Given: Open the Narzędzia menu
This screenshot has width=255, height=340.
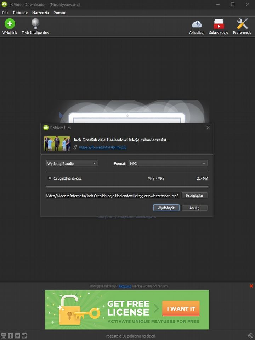Looking at the screenshot, I should click(x=40, y=13).
